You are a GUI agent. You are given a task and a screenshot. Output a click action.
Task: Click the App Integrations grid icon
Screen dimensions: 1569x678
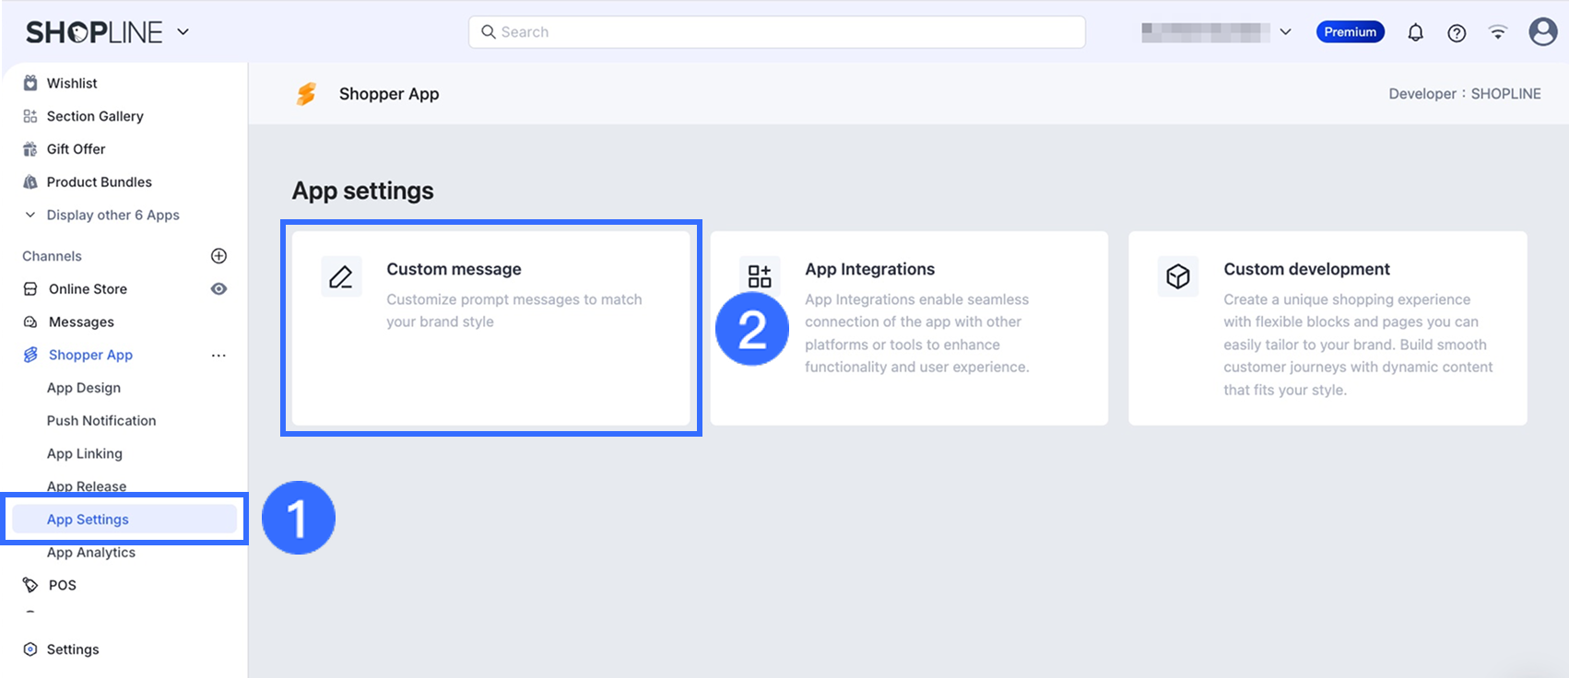tap(760, 275)
